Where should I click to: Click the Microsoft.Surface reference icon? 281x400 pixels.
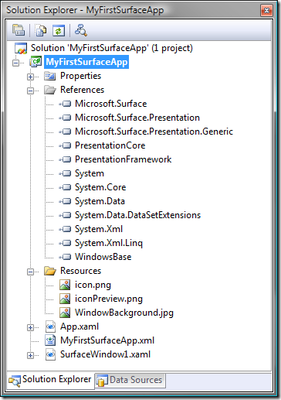coord(65,104)
